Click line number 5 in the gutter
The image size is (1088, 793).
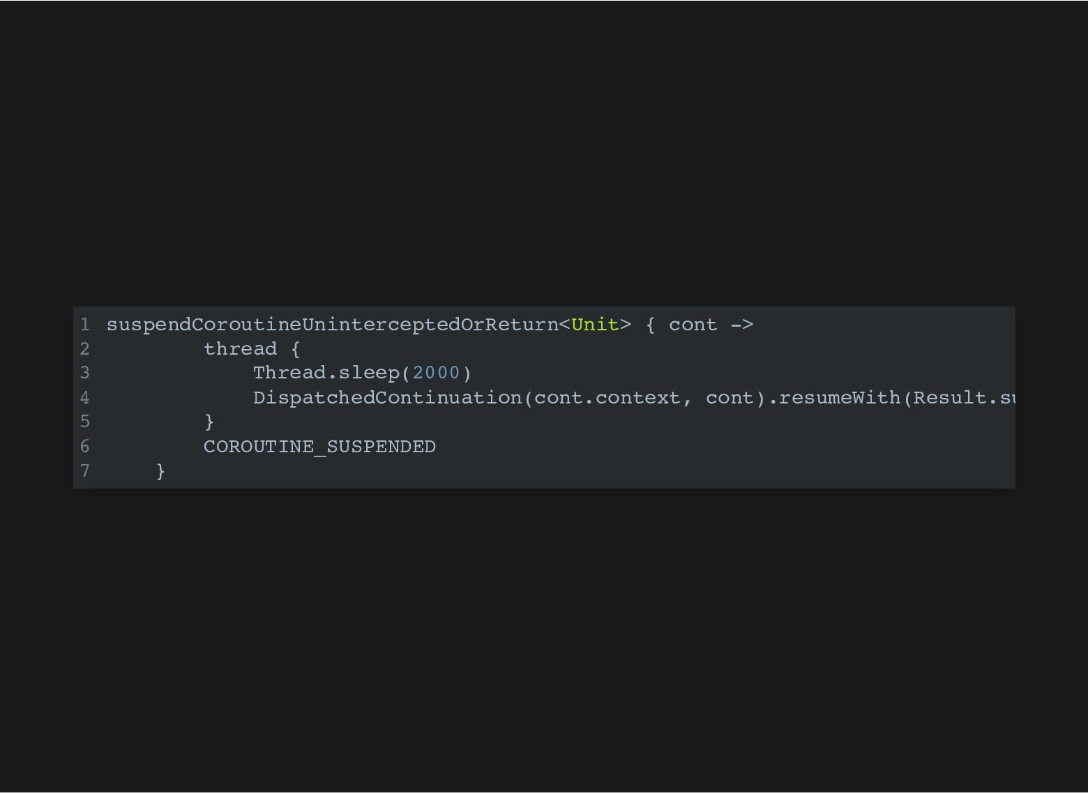point(84,422)
